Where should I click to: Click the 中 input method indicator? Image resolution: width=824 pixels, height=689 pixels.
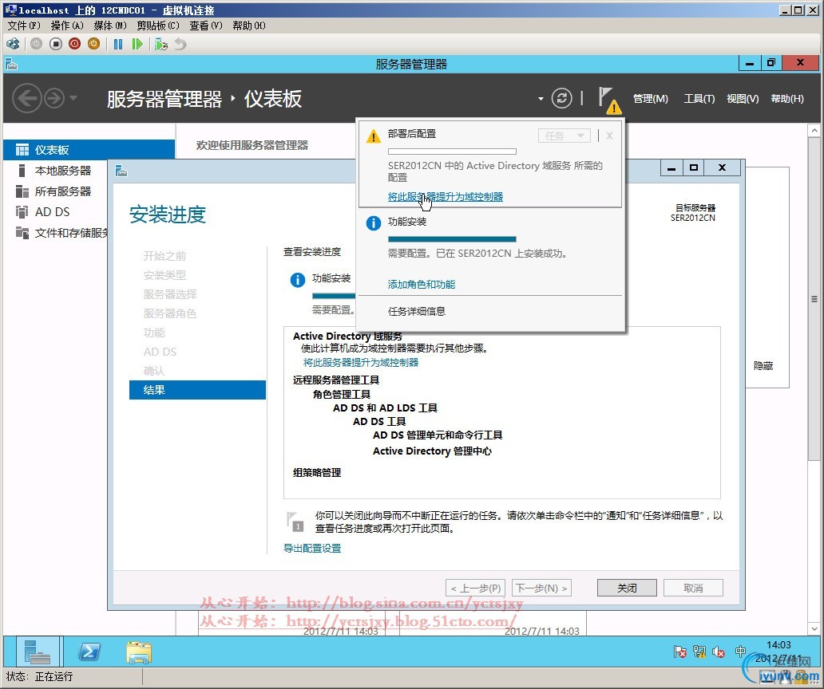click(740, 652)
